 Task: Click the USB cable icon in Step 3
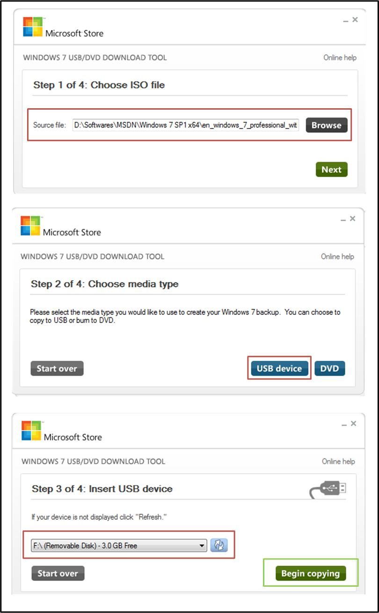[x=328, y=490]
